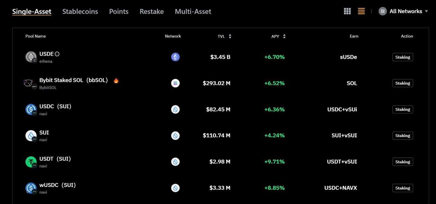Click the Action column header
This screenshot has width=436, height=204.
(407, 36)
